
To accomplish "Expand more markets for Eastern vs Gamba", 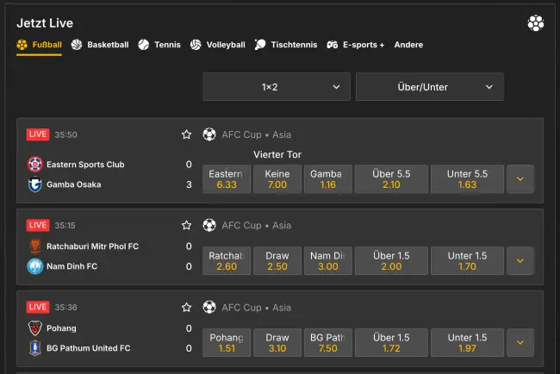I will click(x=520, y=179).
